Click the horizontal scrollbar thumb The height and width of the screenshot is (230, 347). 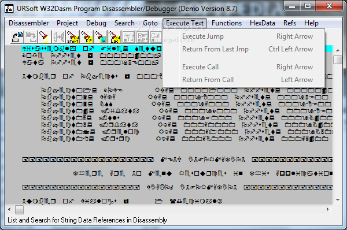click(19, 210)
